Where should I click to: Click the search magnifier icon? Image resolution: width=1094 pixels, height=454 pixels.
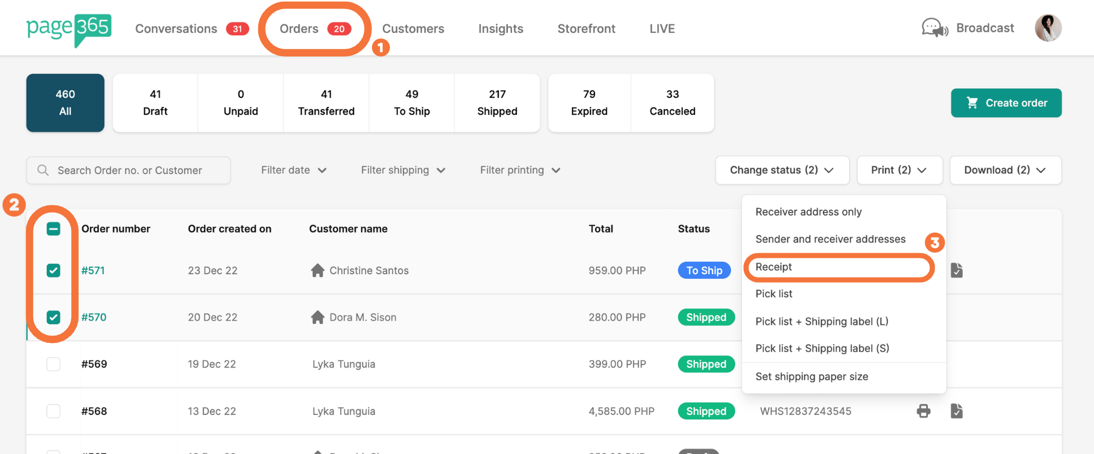pos(43,170)
